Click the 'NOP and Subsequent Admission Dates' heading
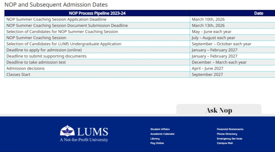 [56, 5]
